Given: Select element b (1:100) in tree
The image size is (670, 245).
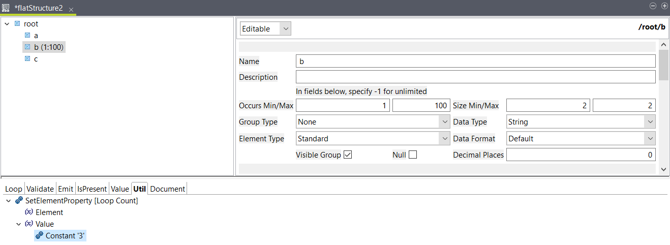Looking at the screenshot, I should point(49,47).
